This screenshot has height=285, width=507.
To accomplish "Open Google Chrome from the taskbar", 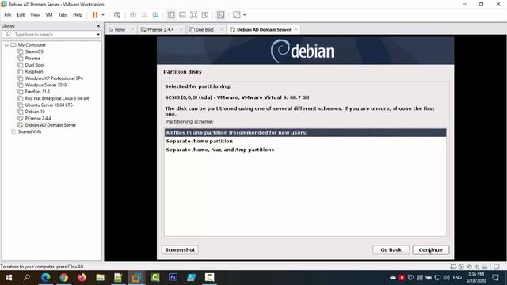I will click(x=63, y=278).
